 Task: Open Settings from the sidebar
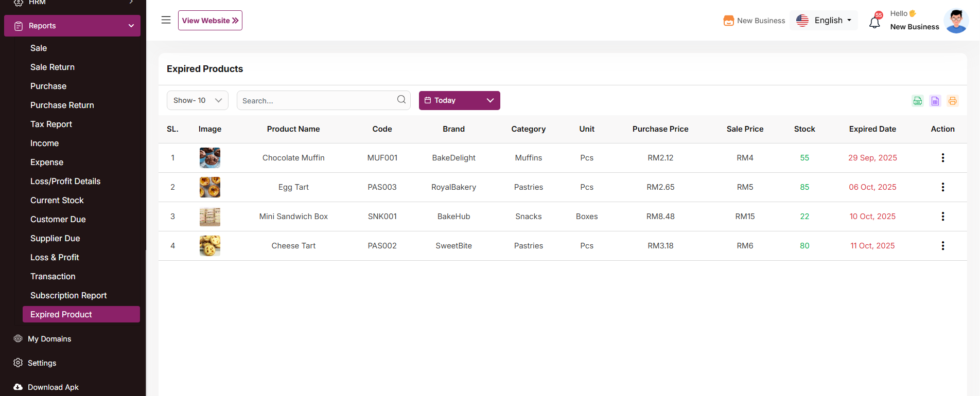42,363
